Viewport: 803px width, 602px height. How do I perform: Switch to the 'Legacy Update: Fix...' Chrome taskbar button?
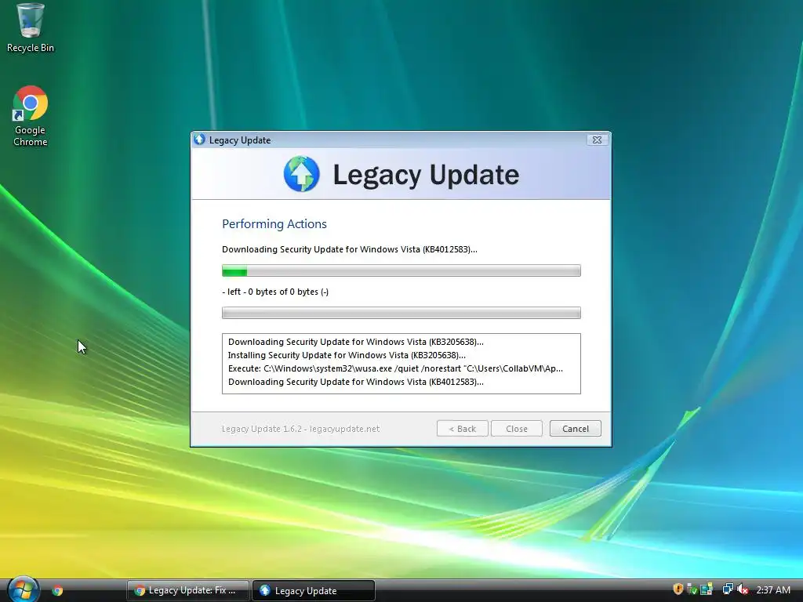[187, 590]
